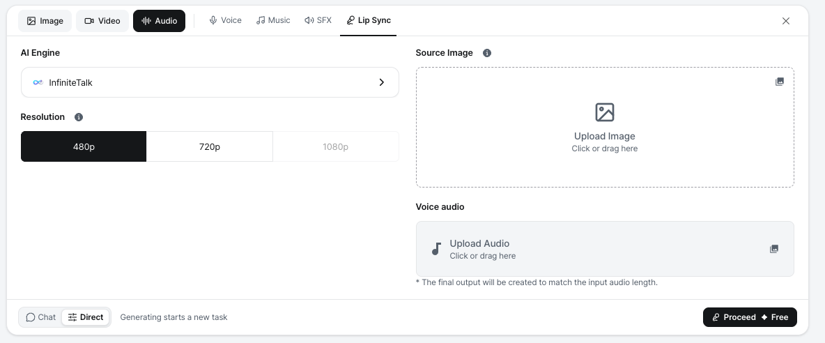
Task: Select the Lip Sync tab
Action: click(x=369, y=20)
